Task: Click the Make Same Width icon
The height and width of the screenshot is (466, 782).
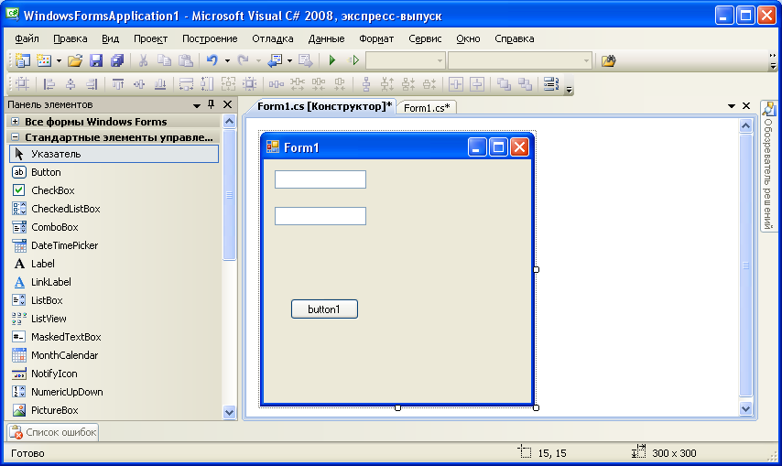Action: coord(186,84)
